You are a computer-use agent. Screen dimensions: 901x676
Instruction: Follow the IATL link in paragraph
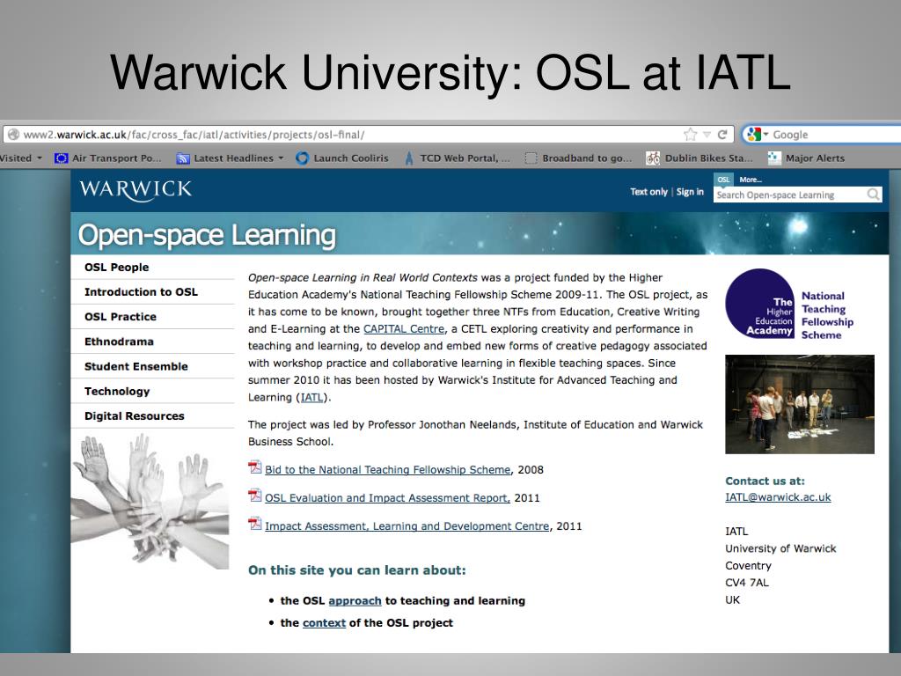312,397
